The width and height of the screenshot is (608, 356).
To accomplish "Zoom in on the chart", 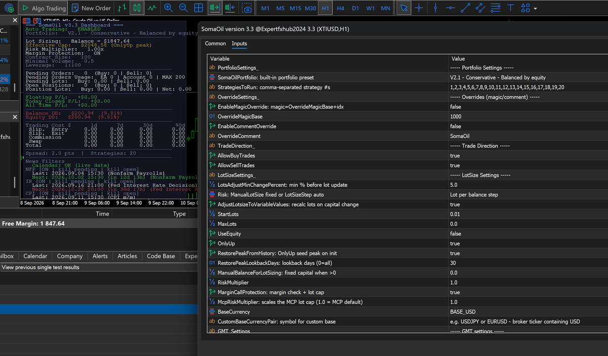I will pyautogui.click(x=168, y=8).
